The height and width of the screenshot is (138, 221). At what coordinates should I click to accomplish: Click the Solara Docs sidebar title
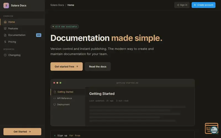pos(19,6)
